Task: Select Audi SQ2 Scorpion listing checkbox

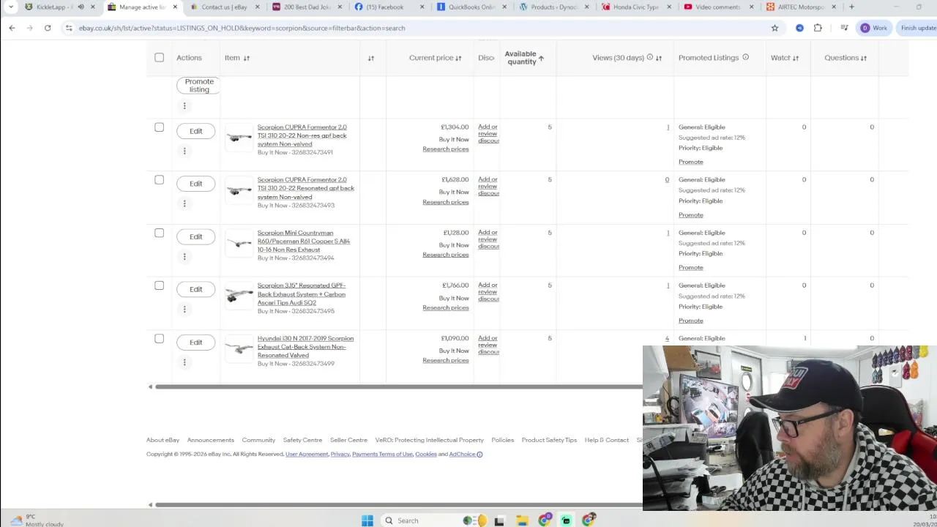Action: pos(159,285)
